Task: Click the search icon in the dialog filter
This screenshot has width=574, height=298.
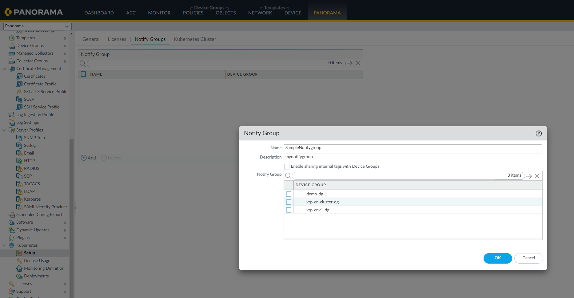Action: coord(288,176)
